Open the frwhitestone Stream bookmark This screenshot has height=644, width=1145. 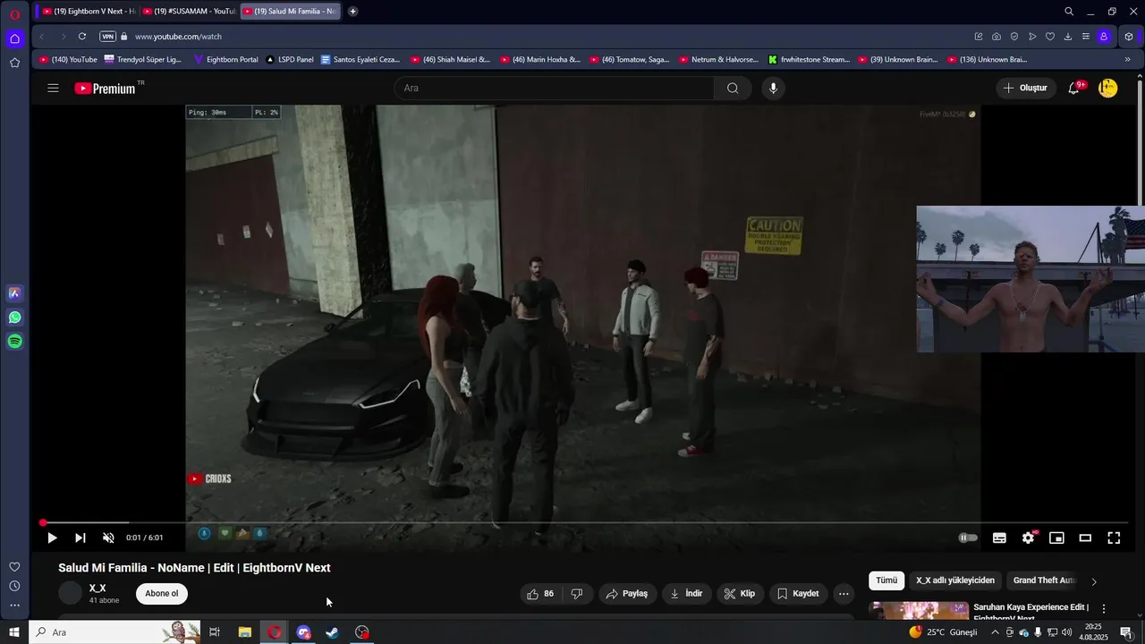[x=809, y=60]
